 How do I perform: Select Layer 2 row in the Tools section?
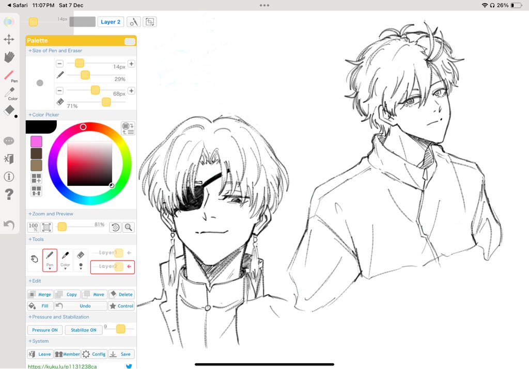pos(113,266)
